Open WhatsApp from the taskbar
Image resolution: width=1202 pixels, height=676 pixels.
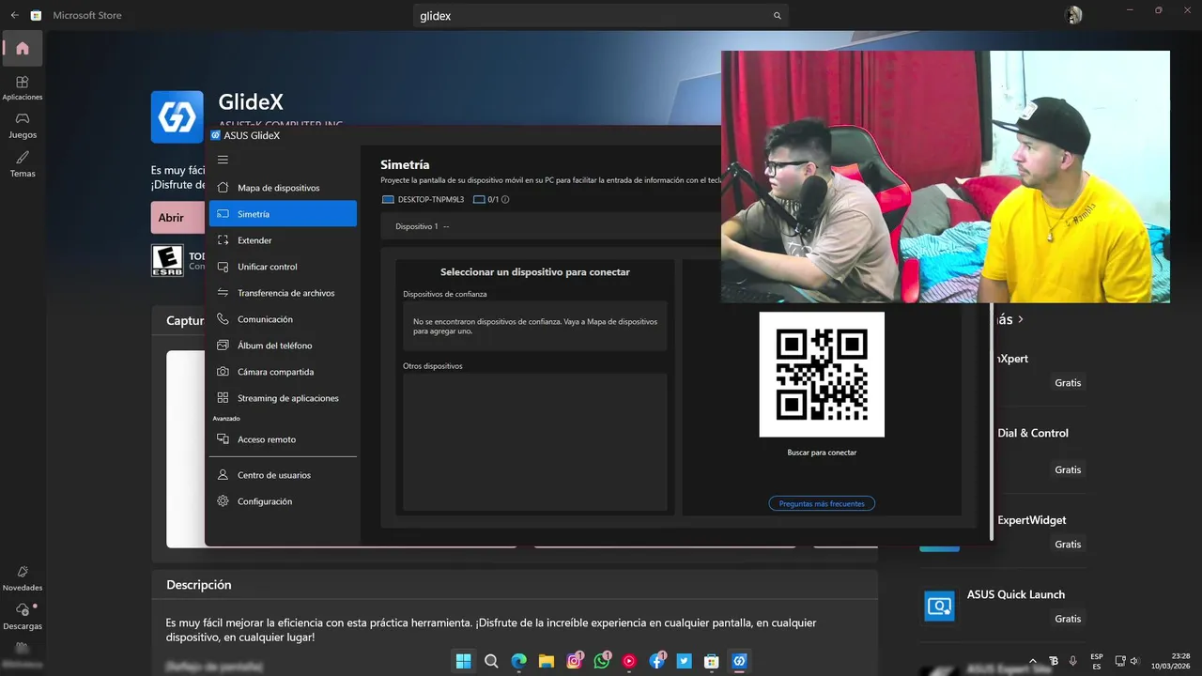(602, 661)
